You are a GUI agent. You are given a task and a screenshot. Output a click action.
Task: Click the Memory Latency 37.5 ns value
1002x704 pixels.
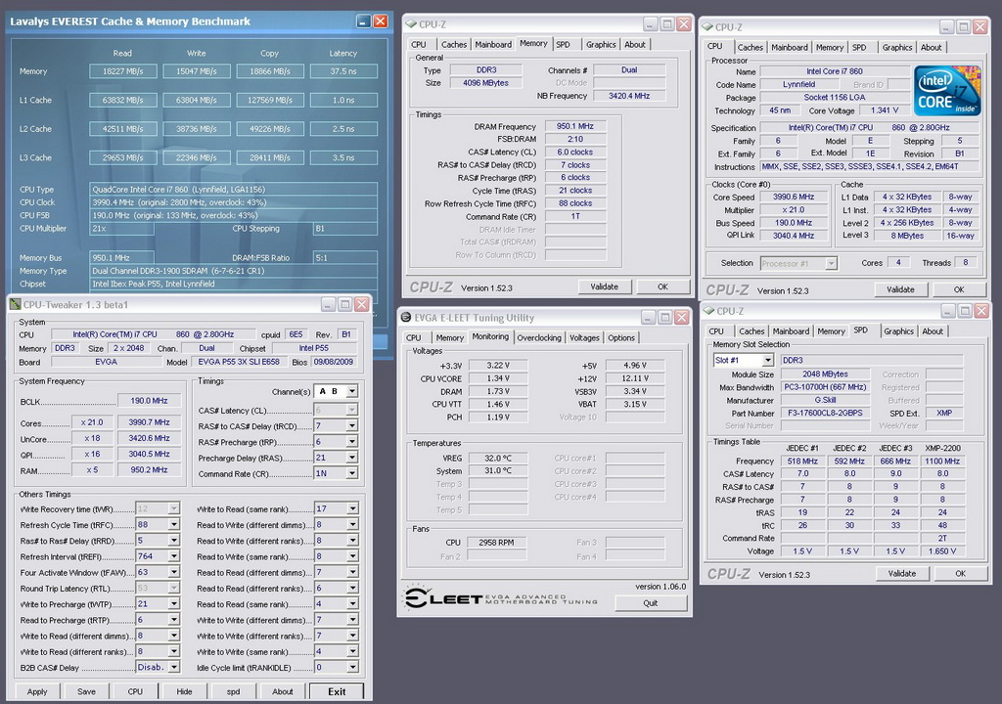pyautogui.click(x=343, y=71)
